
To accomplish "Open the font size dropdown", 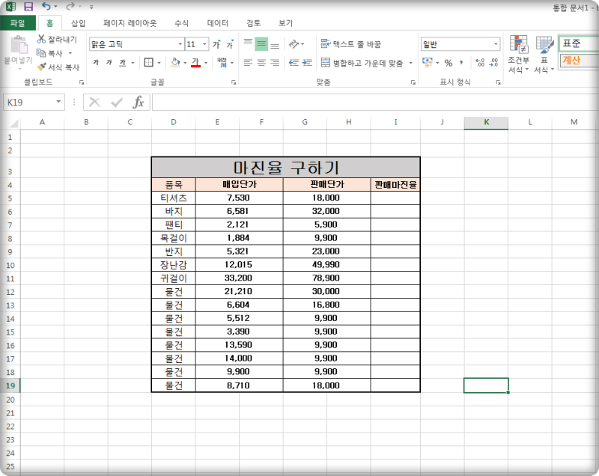I will click(203, 43).
